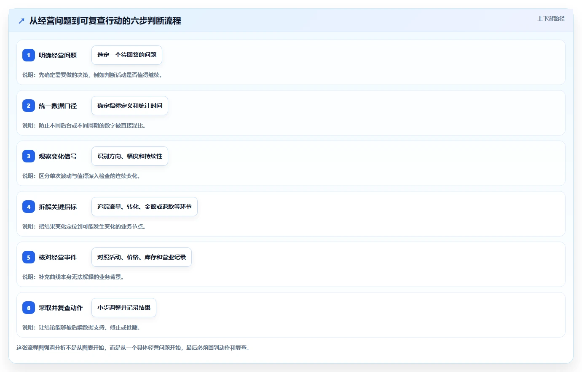Click the 追踪流量、转化、金额或退款等环节 chip
The image size is (582, 372).
tap(145, 207)
